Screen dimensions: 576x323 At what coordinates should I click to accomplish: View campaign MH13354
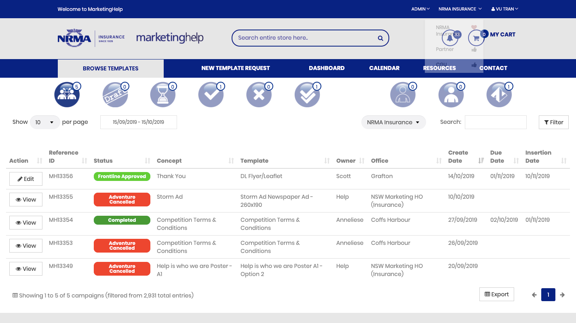point(26,223)
